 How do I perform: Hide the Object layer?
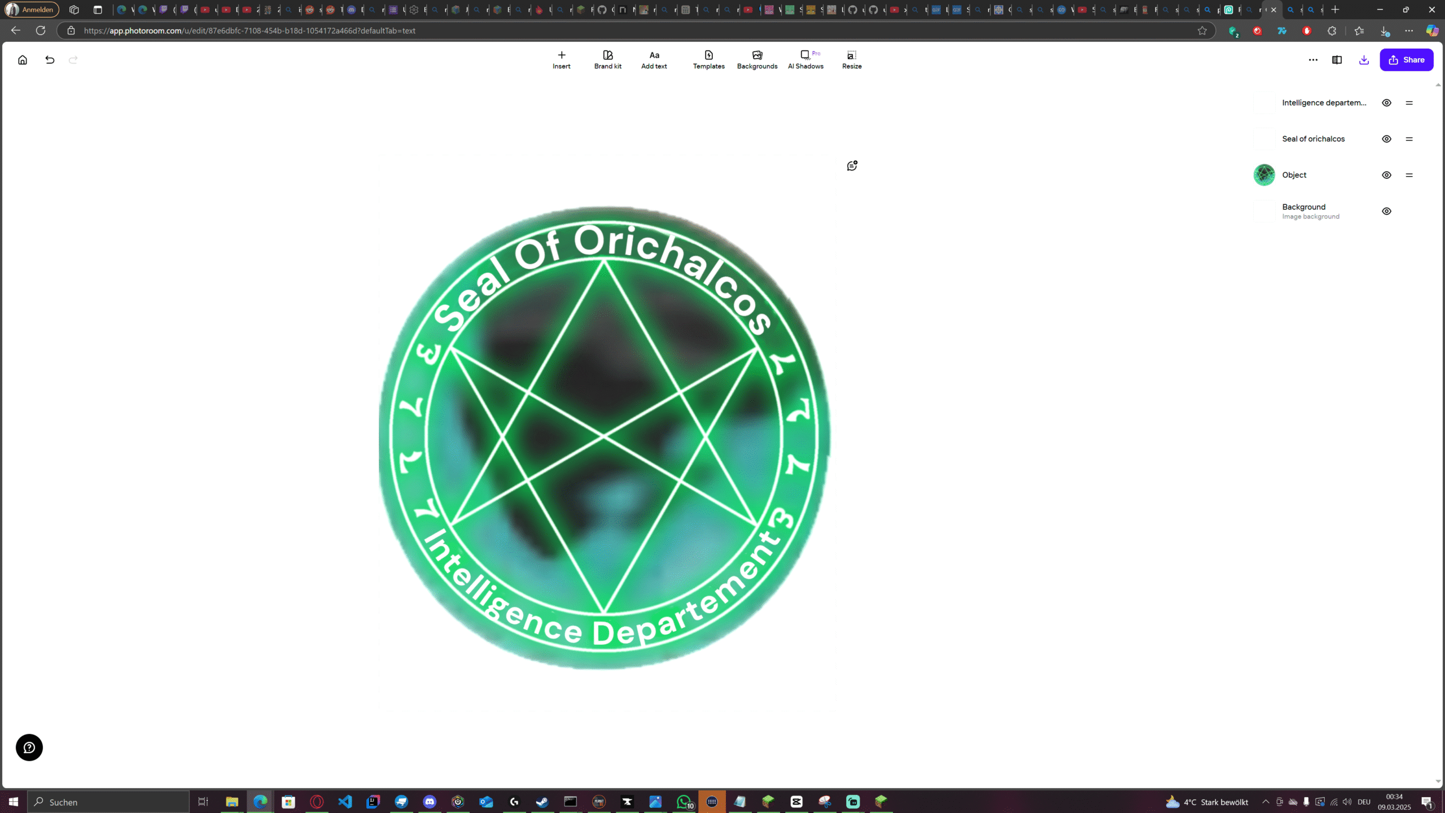click(1386, 175)
